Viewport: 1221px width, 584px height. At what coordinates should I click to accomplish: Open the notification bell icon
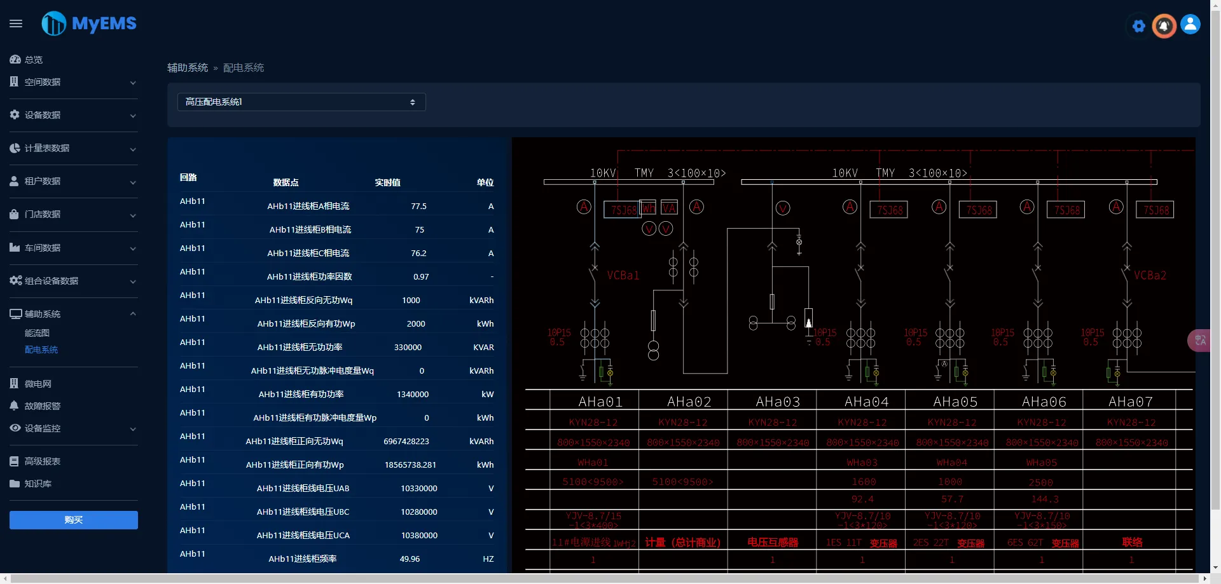point(1164,26)
